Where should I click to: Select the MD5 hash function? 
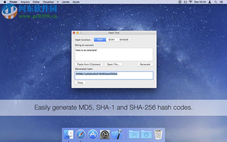pyautogui.click(x=100, y=39)
